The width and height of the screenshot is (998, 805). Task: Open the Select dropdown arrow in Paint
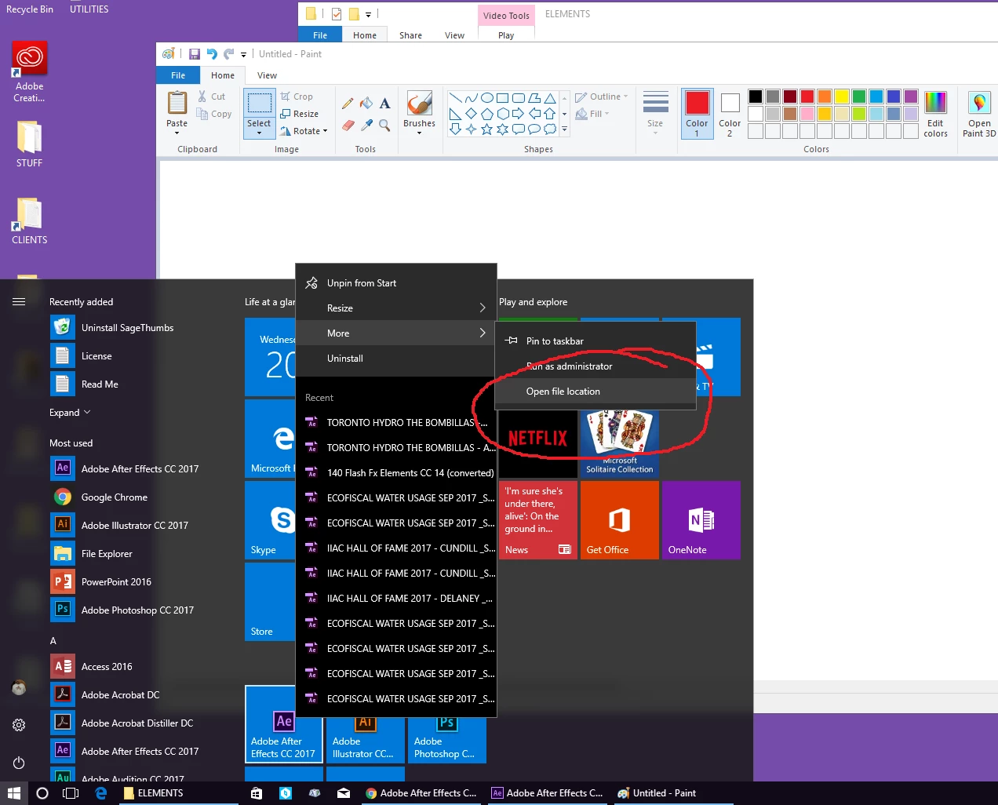click(x=259, y=133)
